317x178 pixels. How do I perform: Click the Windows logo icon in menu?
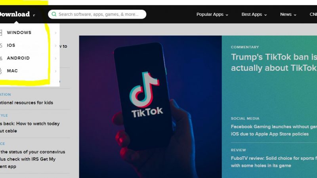(1, 32)
